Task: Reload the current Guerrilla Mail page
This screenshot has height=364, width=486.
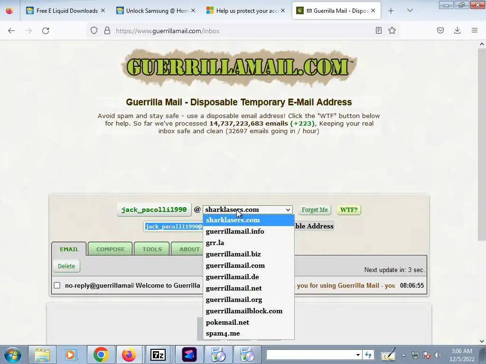Action: click(46, 31)
